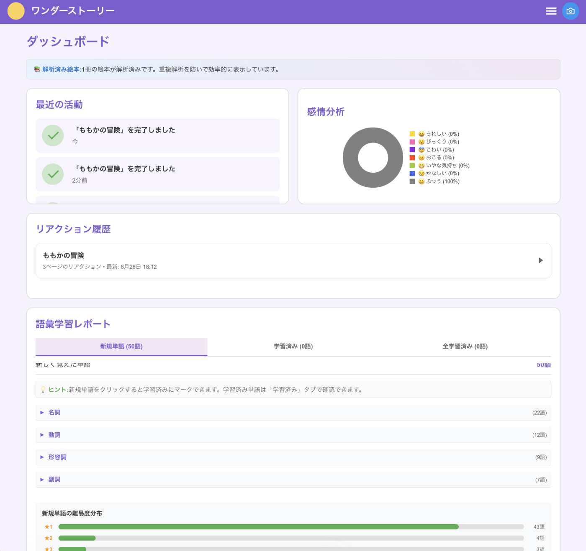Click the ★2 difficulty progress bar
Image resolution: width=586 pixels, height=551 pixels.
tap(291, 538)
